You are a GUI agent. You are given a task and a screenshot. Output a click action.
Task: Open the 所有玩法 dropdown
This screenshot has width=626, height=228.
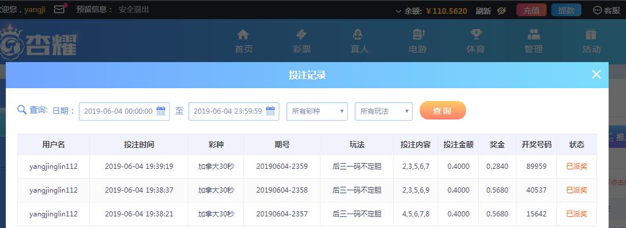384,111
